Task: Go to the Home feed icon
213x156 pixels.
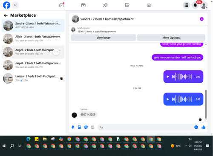Action: (x=61, y=5)
